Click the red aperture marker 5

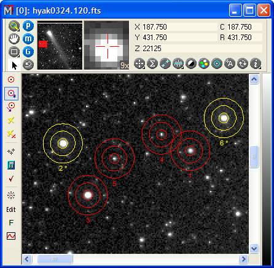coord(114,158)
